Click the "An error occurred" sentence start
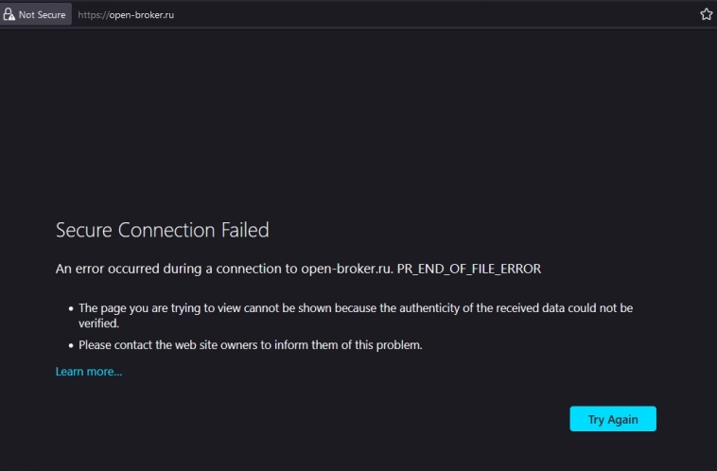Viewport: 717px width, 471px height. click(104, 269)
